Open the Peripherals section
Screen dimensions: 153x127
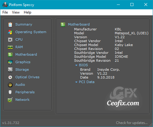pos(25,92)
